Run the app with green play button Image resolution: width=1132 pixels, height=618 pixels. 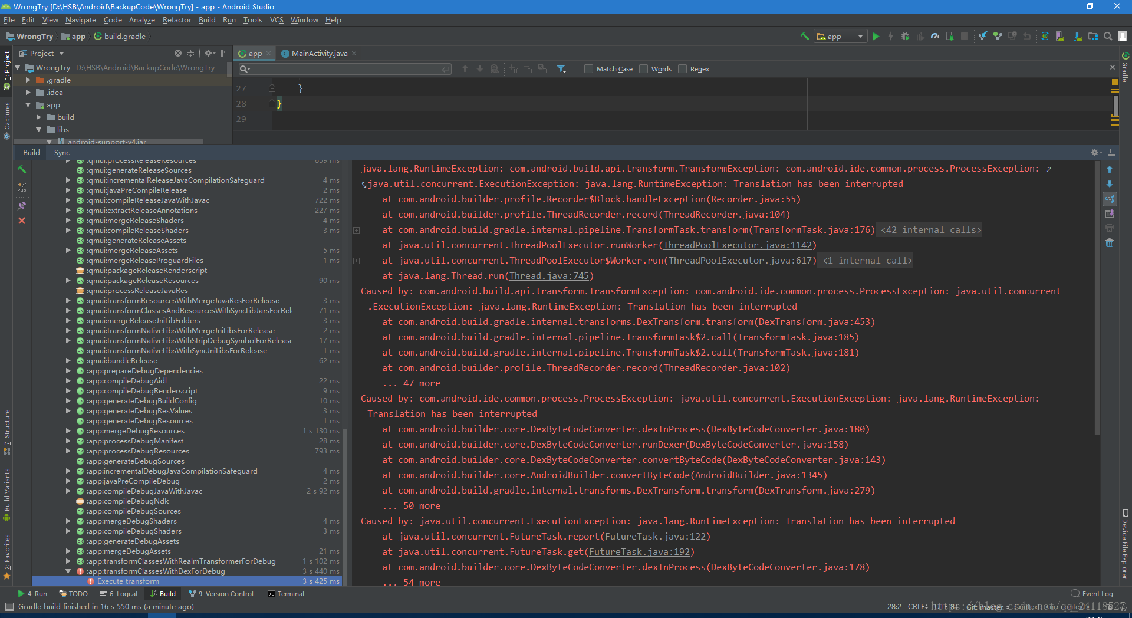(x=876, y=36)
